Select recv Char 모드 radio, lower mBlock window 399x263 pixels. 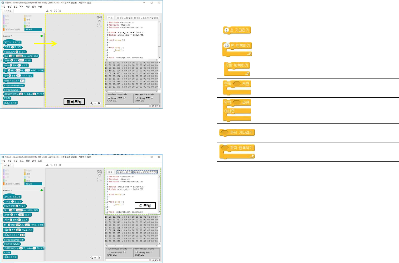(x=152, y=252)
